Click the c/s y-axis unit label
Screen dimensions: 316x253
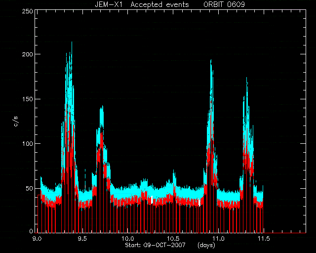pyautogui.click(x=16, y=121)
